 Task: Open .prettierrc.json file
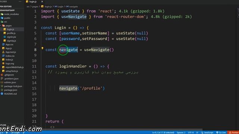(11, 79)
